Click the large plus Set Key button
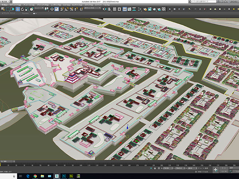Screen dimensions: 239x179 point(215,169)
